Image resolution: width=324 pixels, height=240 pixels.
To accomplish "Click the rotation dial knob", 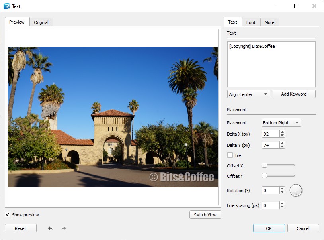I will click(296, 190).
